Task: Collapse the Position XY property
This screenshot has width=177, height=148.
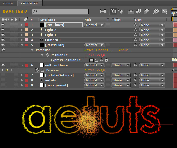Action: (42, 55)
